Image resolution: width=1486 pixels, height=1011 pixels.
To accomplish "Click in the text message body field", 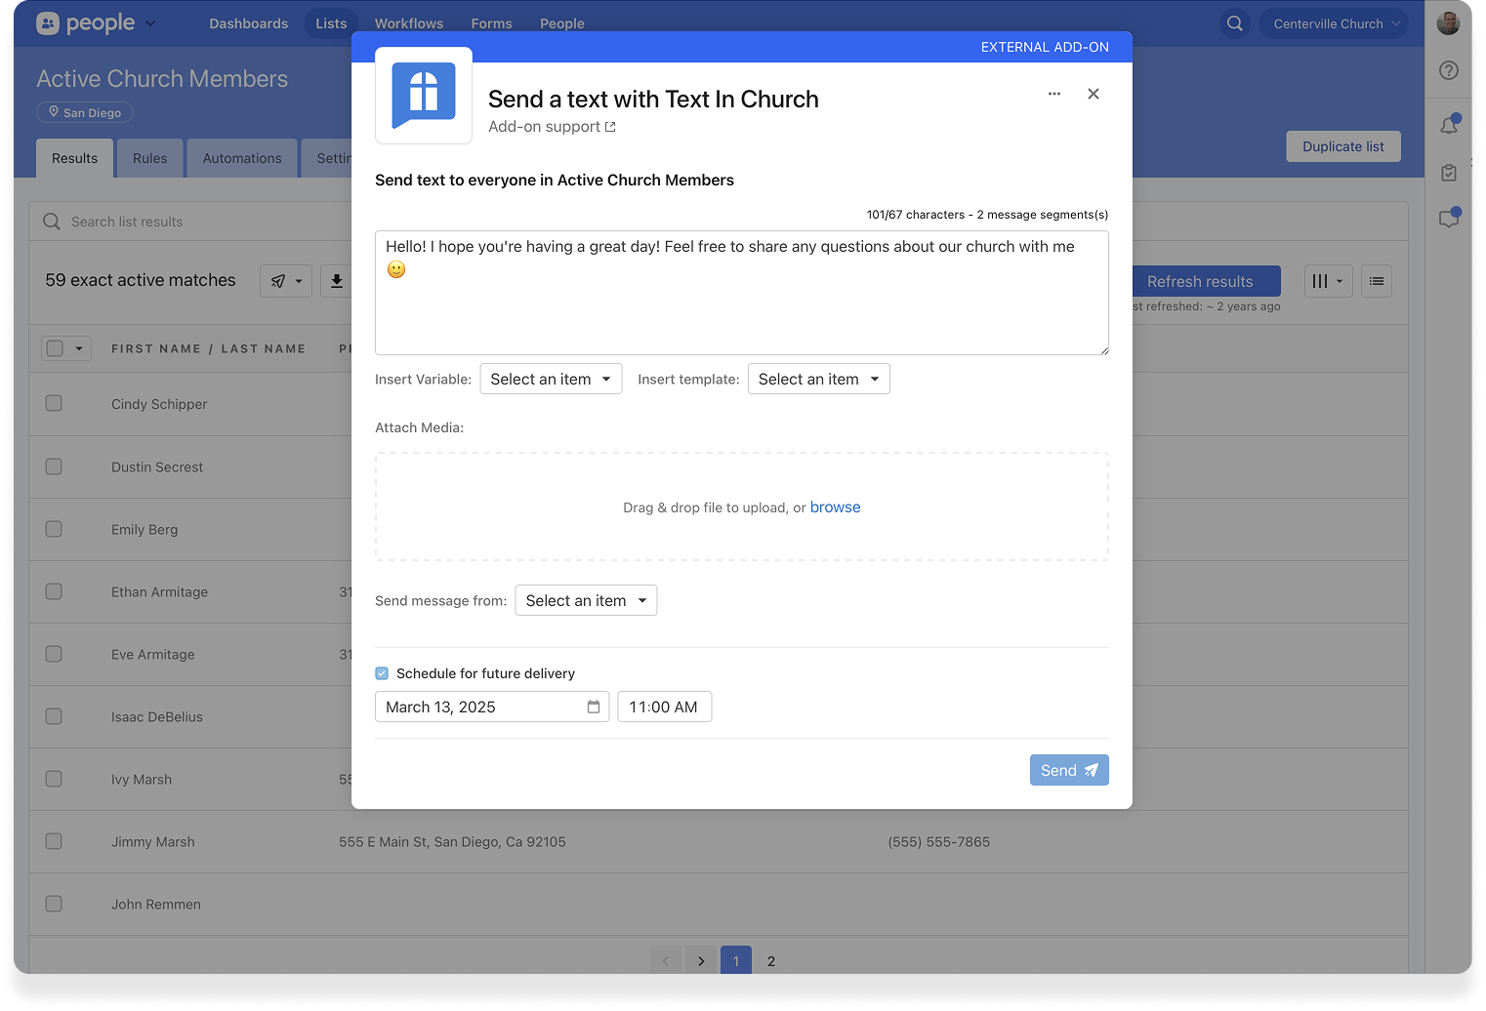I will point(742,303).
